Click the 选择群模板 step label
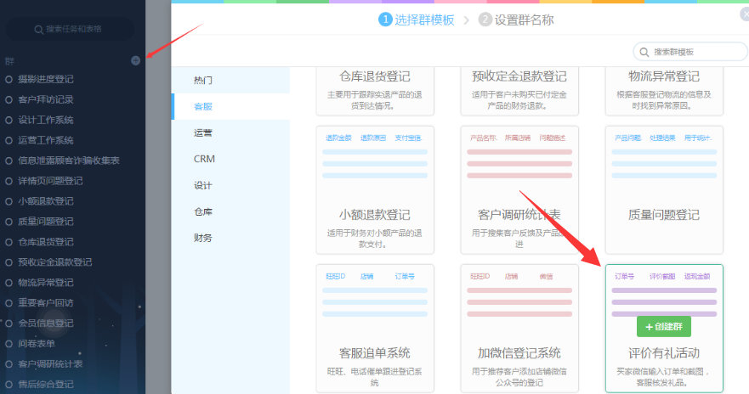 (424, 20)
